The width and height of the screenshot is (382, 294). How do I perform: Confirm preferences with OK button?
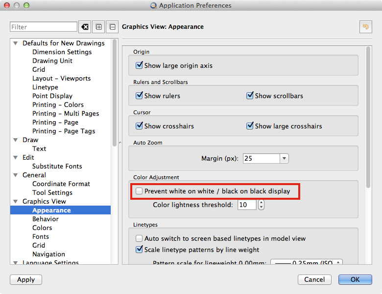[x=355, y=279]
